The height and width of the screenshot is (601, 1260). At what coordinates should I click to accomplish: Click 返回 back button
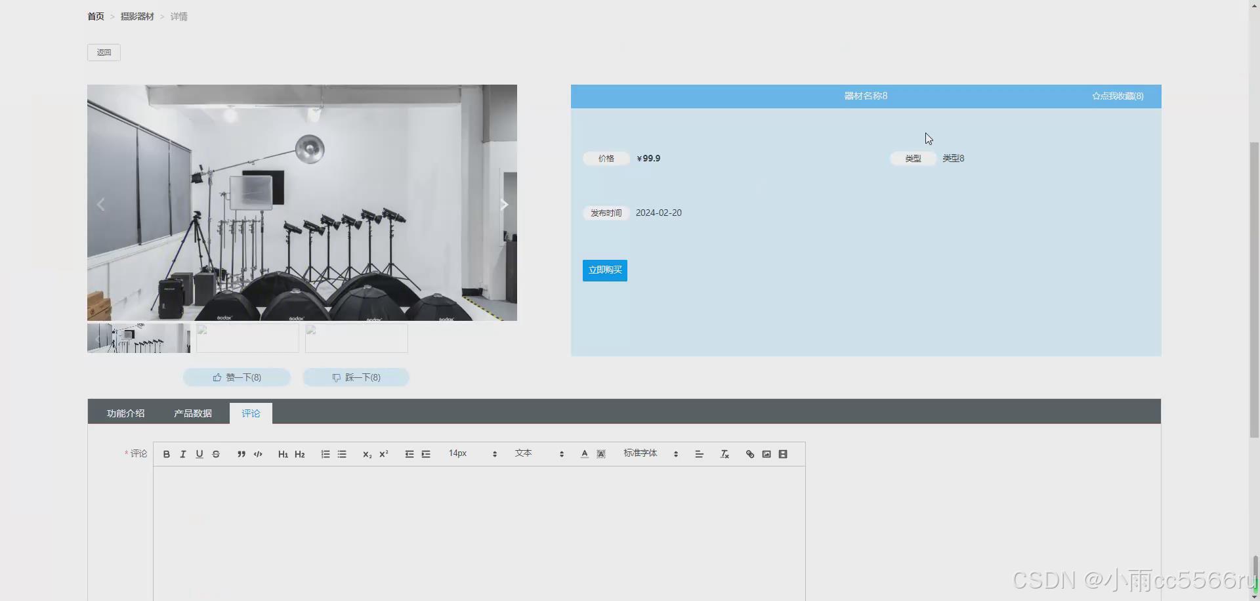pyautogui.click(x=104, y=52)
